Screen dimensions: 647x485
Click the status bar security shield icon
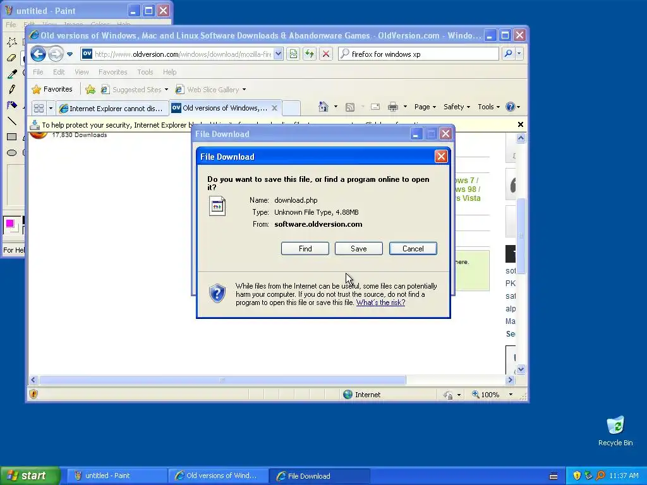34,394
